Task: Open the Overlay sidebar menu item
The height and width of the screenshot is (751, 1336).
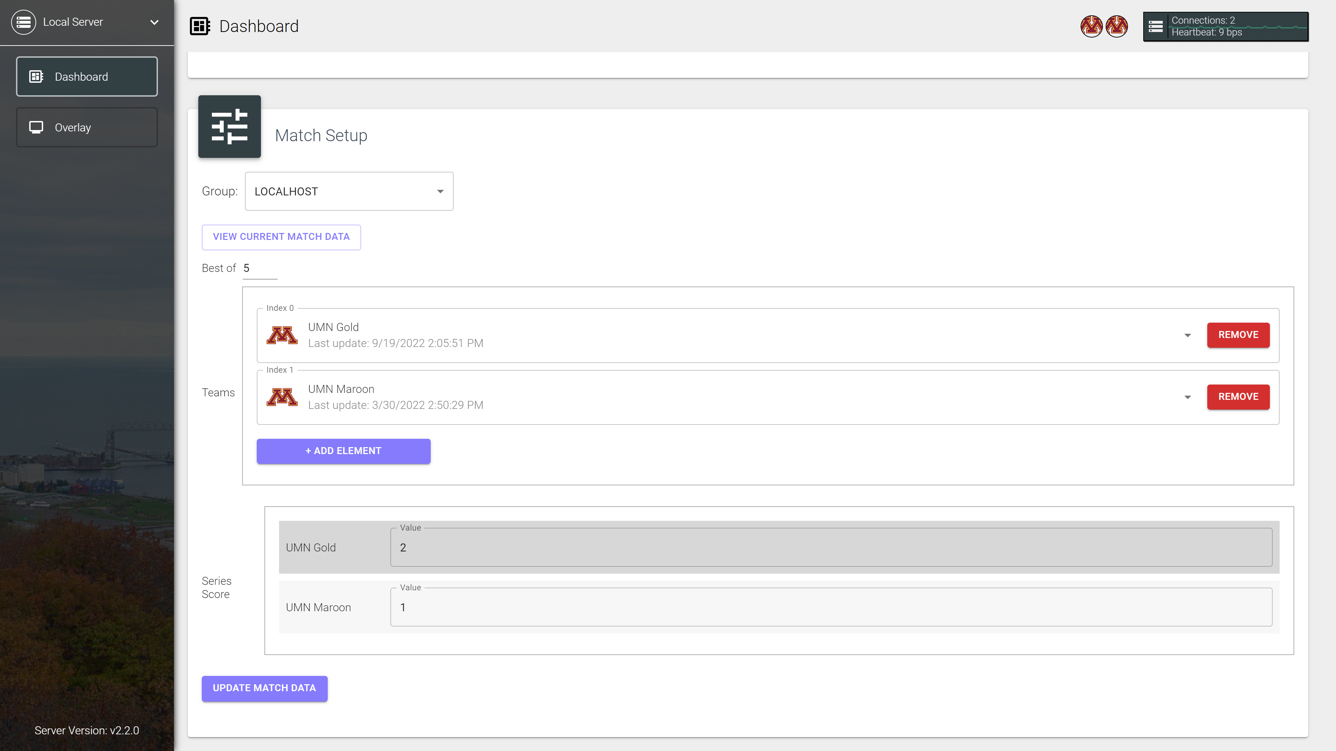Action: pos(87,128)
